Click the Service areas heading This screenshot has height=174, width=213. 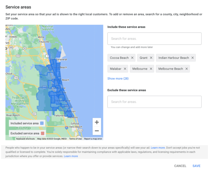pos(18,7)
